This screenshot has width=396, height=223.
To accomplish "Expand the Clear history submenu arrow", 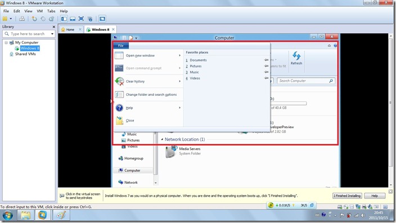I will 180,81.
